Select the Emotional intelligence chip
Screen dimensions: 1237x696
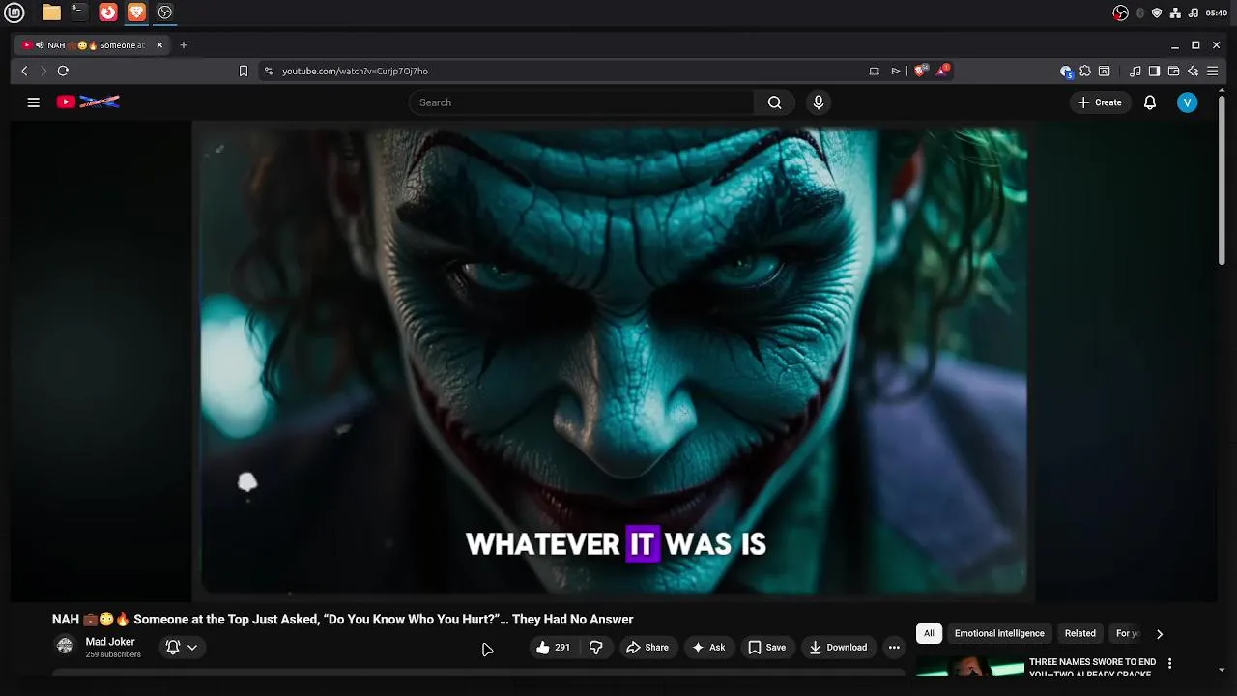[999, 634]
